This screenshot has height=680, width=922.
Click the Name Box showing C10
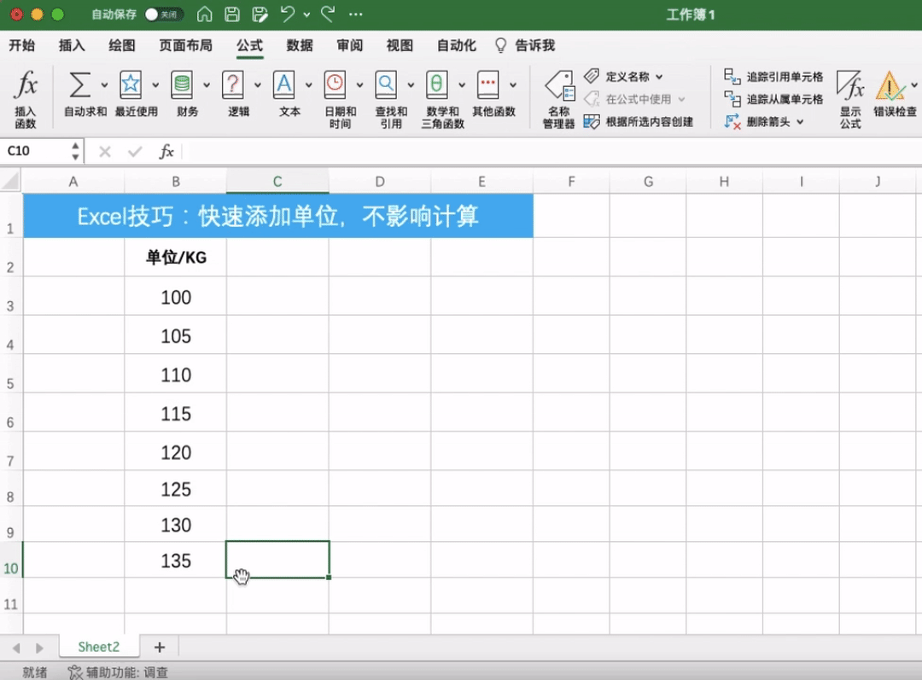(37, 151)
